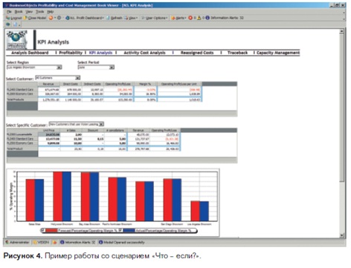Click the vertical scrollbar down arrow
The width and height of the screenshot is (351, 268).
[342, 235]
